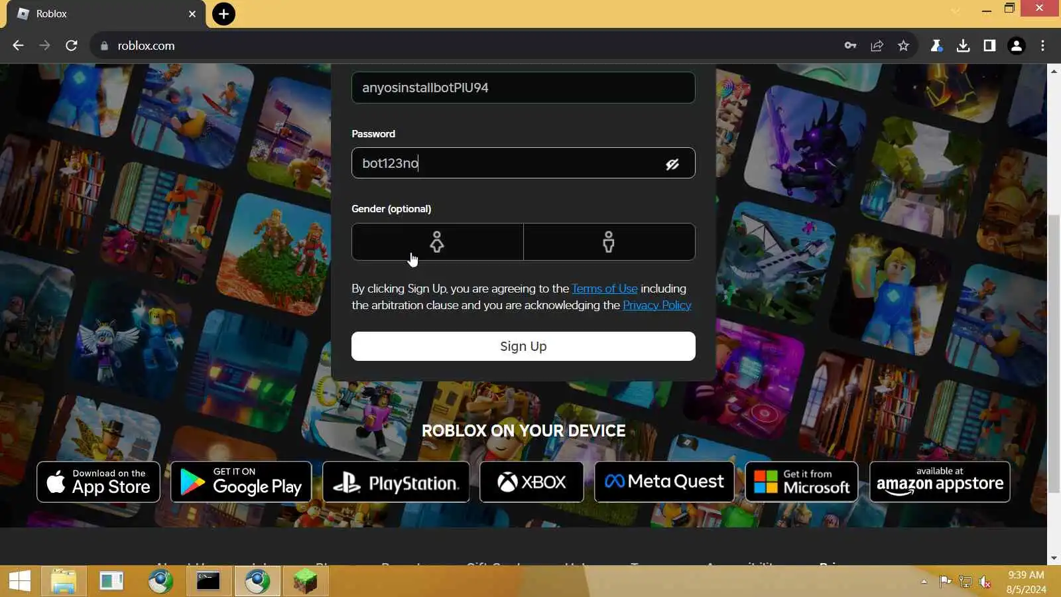Open the taskbar clock showing 9:39 AM

coord(1026,582)
